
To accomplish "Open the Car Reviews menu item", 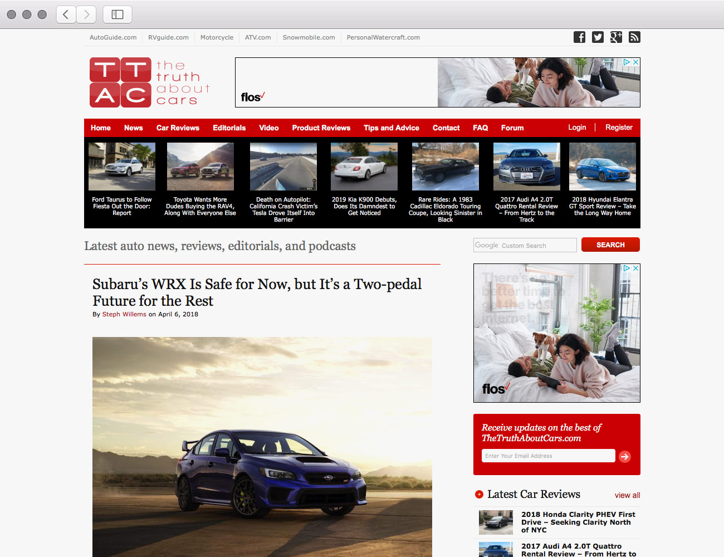I will 178,128.
